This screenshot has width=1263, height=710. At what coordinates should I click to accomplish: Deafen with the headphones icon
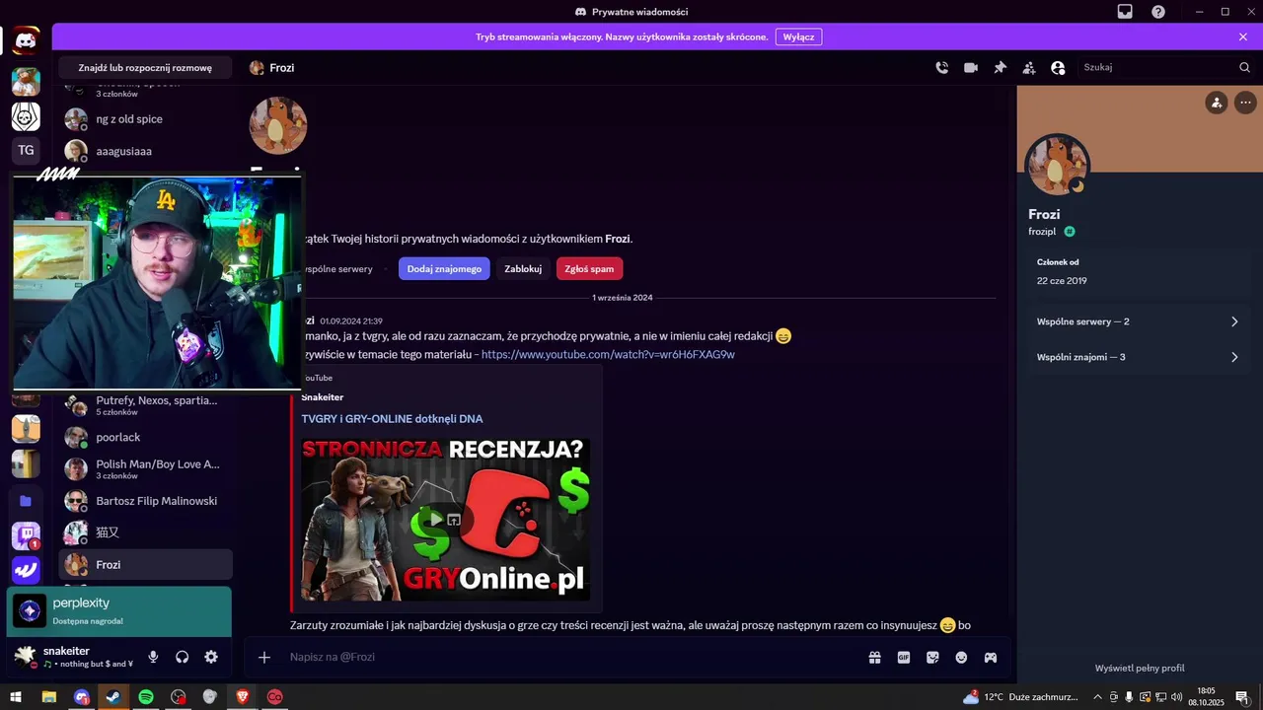[182, 657]
